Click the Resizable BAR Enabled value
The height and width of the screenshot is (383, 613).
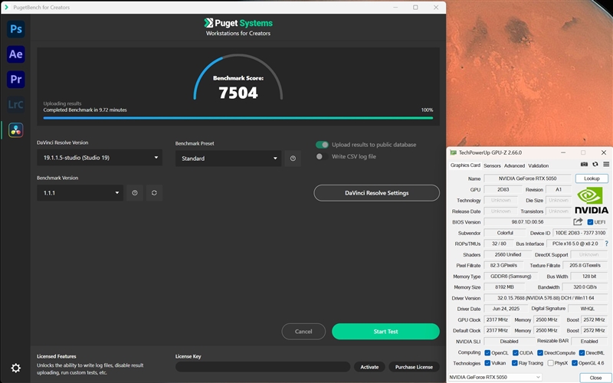(589, 341)
